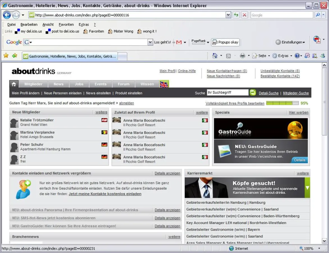Viewport: 329px width, 253px height.
Task: Toggle the Popups okay blocker button
Action: click(x=225, y=42)
